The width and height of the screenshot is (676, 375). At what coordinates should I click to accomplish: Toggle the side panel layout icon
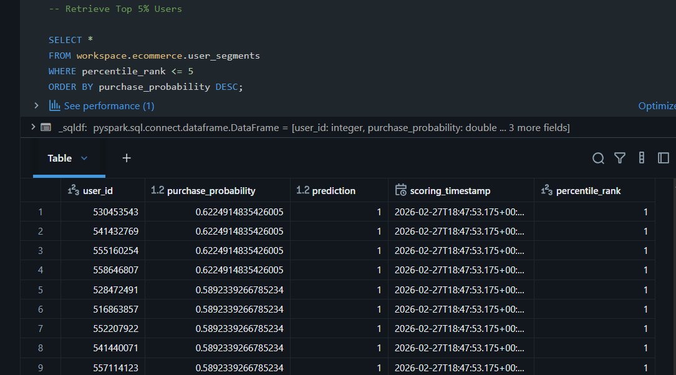663,158
